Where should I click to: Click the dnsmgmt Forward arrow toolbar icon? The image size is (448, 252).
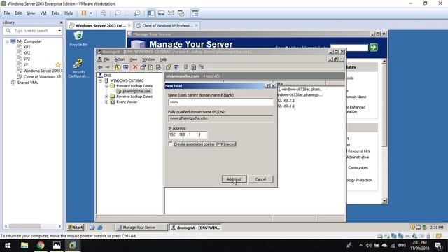tap(108, 67)
